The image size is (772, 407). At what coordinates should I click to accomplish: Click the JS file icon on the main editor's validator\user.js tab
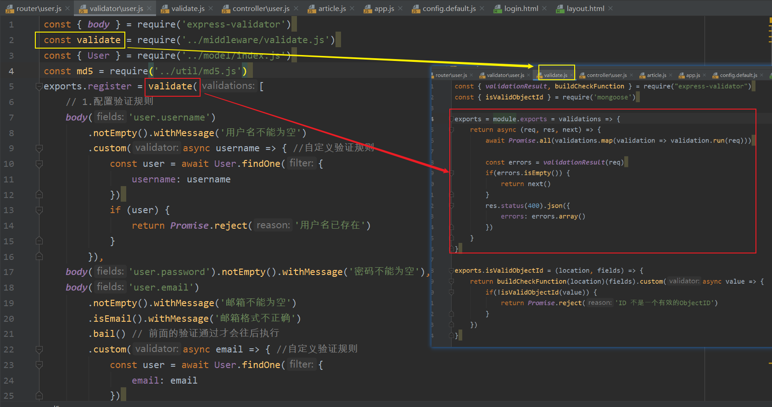[83, 9]
